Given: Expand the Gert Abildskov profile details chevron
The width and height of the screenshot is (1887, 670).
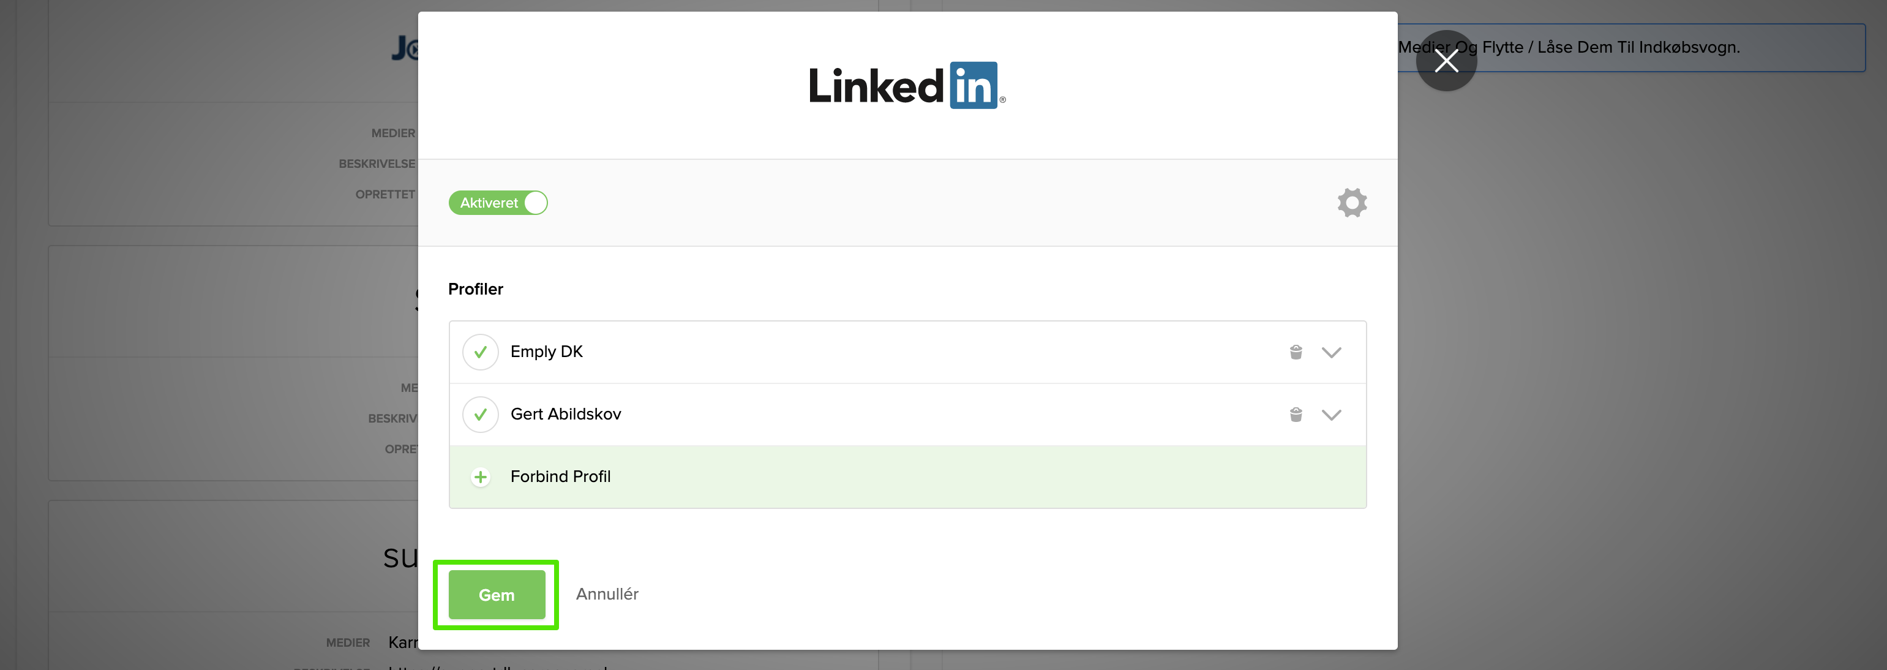Looking at the screenshot, I should tap(1332, 414).
